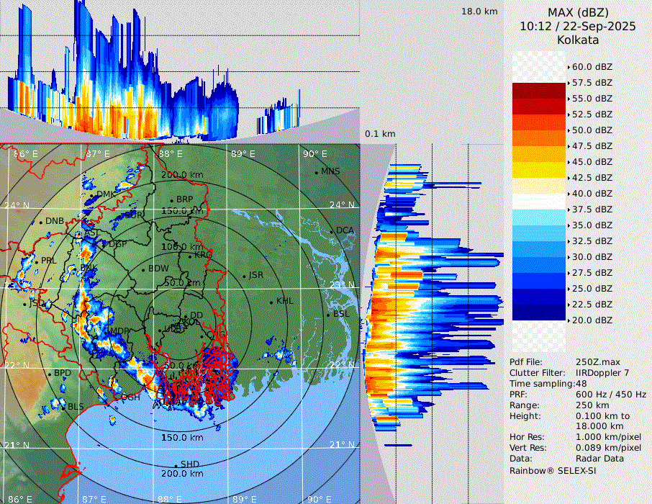Select the JSR station dot
652x504 pixels.
tap(243, 276)
